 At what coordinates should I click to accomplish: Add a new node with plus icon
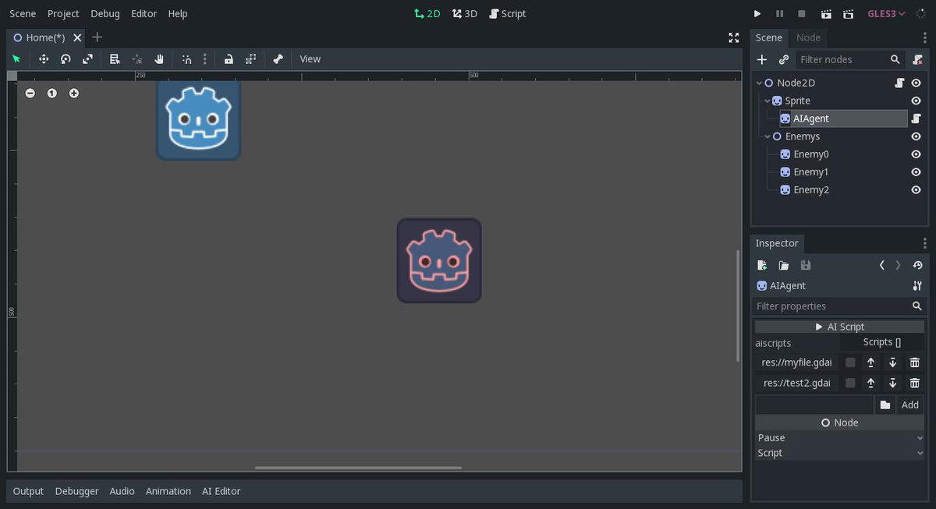pyautogui.click(x=762, y=59)
